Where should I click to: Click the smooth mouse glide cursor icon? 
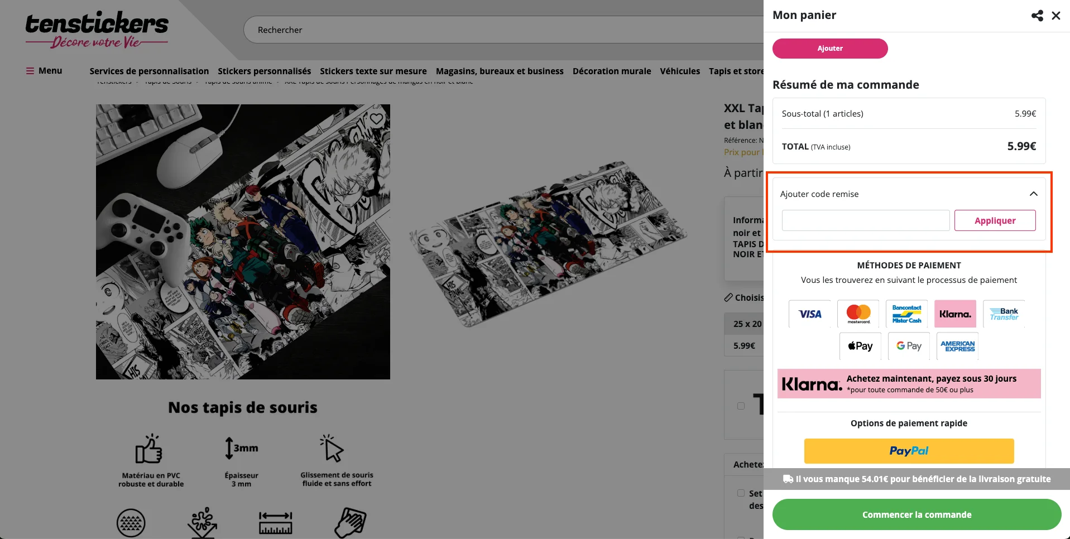pos(332,448)
